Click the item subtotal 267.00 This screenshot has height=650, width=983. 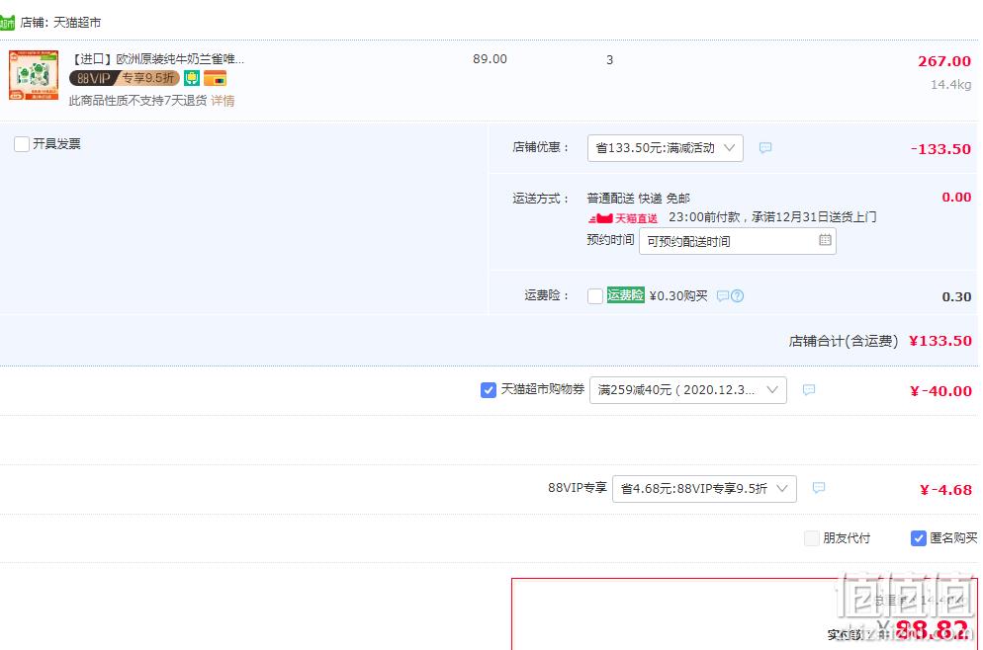point(944,61)
